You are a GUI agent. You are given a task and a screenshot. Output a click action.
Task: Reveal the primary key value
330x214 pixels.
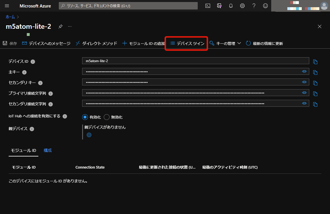tap(304, 71)
